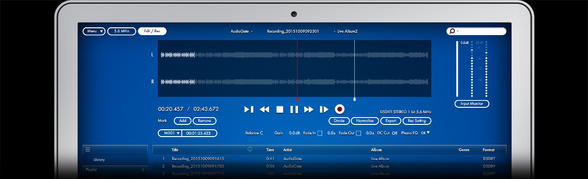Viewport: 588px width, 179px height.
Task: Add a new playlist with the plus icon
Action: (143, 170)
